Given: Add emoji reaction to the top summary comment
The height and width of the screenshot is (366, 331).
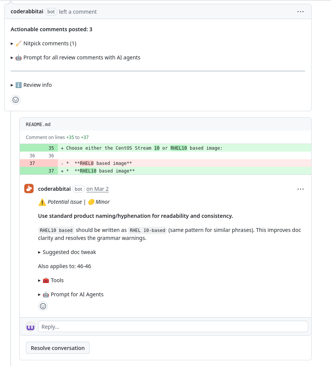Looking at the screenshot, I should point(16,100).
